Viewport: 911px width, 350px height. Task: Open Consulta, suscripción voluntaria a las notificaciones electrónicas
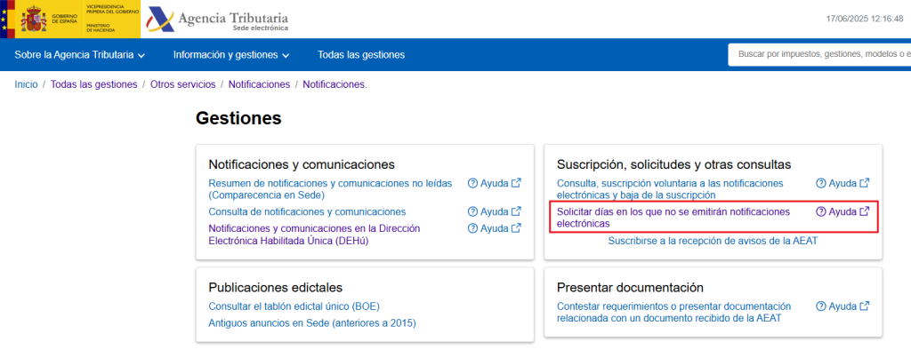670,189
